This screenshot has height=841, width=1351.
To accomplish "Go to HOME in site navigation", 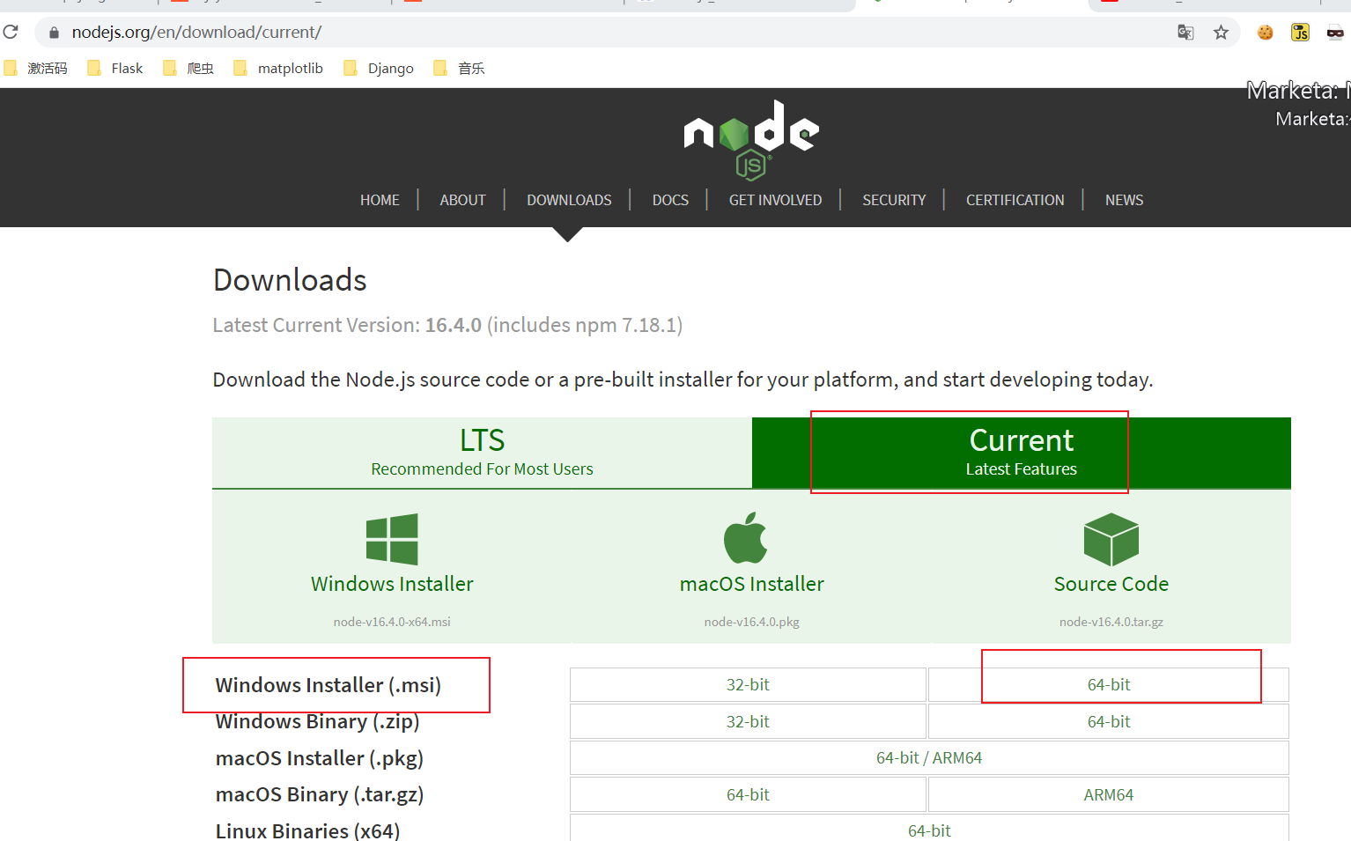I will point(380,200).
